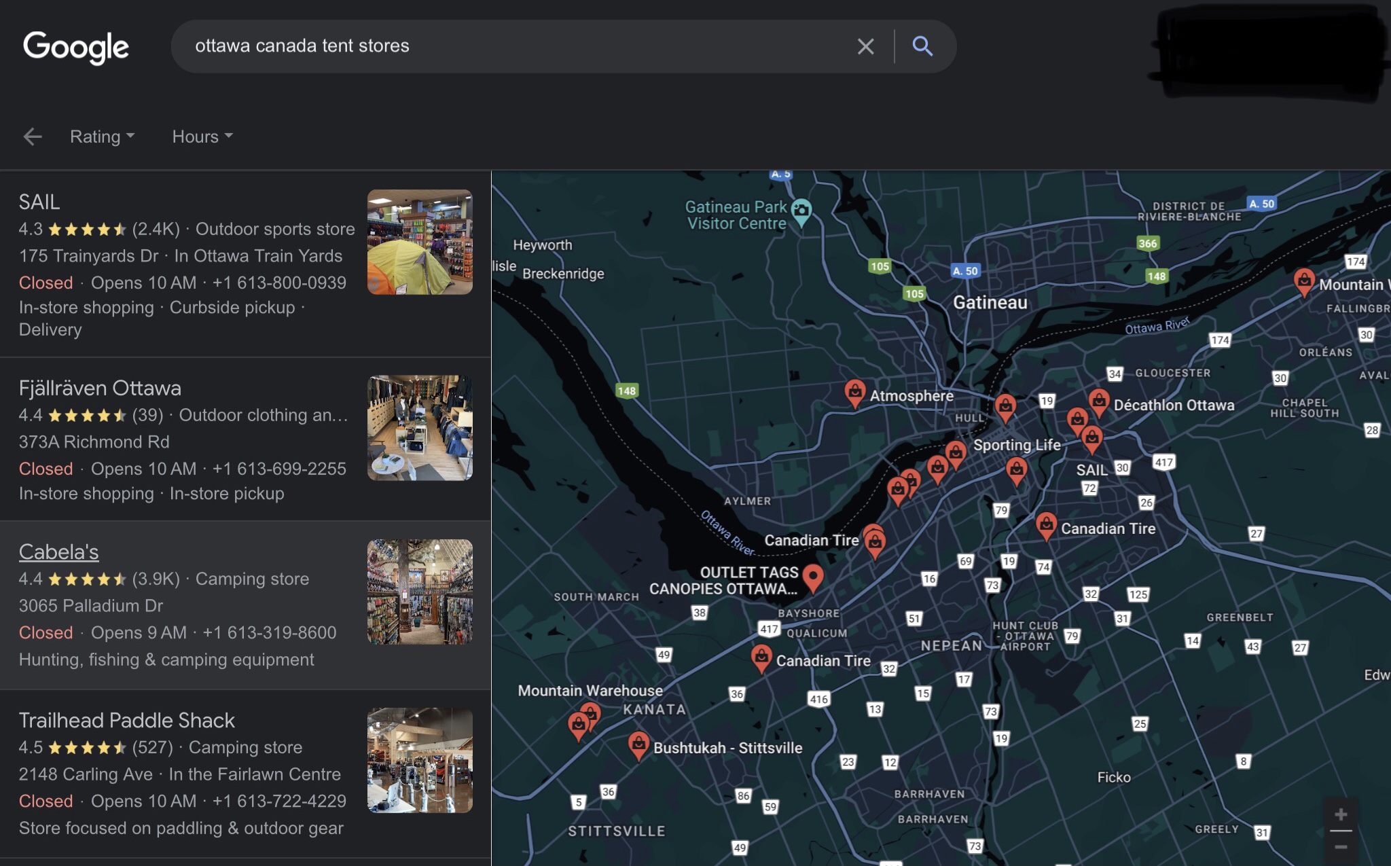Select the Canadian Tire pin near highway 26
1391x866 pixels.
tap(1047, 526)
